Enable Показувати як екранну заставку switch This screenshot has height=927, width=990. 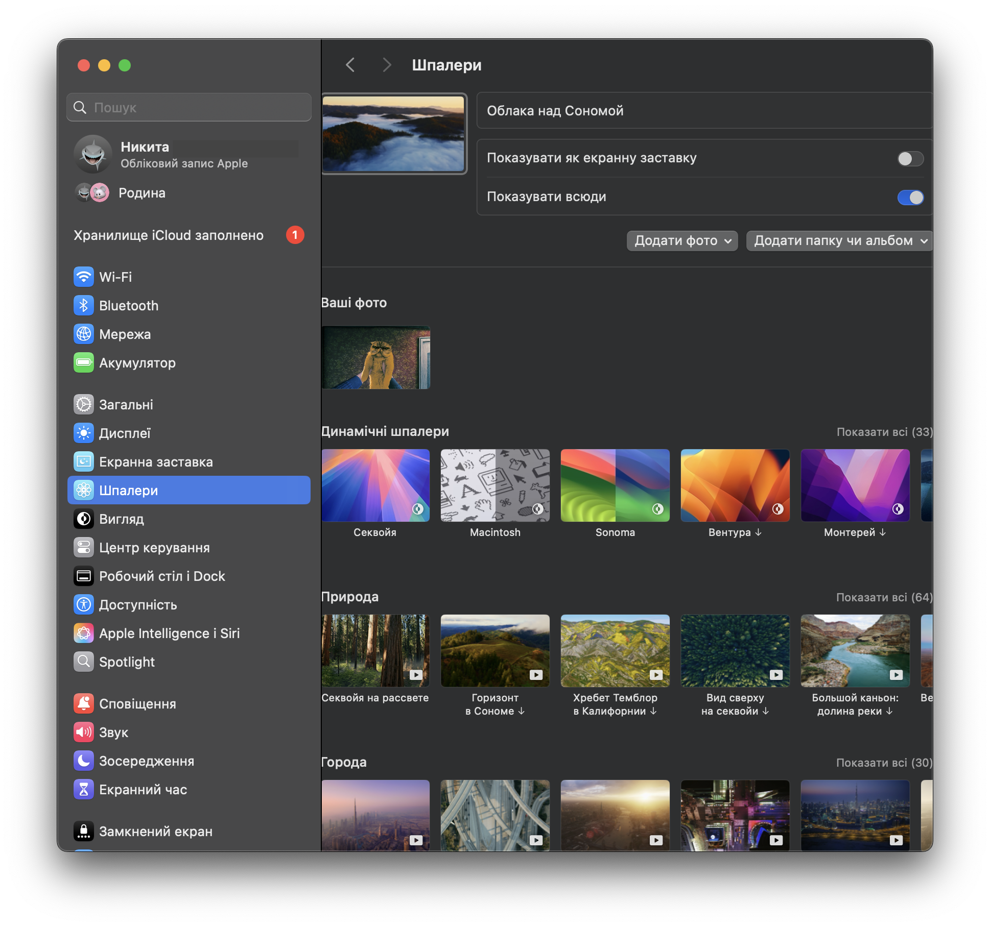click(x=910, y=159)
